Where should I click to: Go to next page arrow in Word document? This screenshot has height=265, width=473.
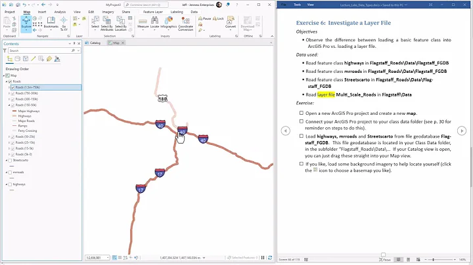(x=462, y=131)
